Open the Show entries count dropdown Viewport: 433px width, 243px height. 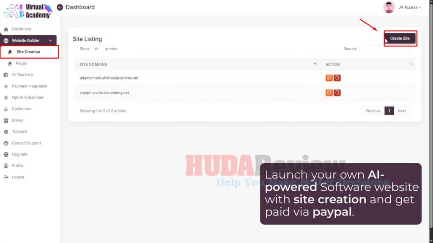(96, 49)
